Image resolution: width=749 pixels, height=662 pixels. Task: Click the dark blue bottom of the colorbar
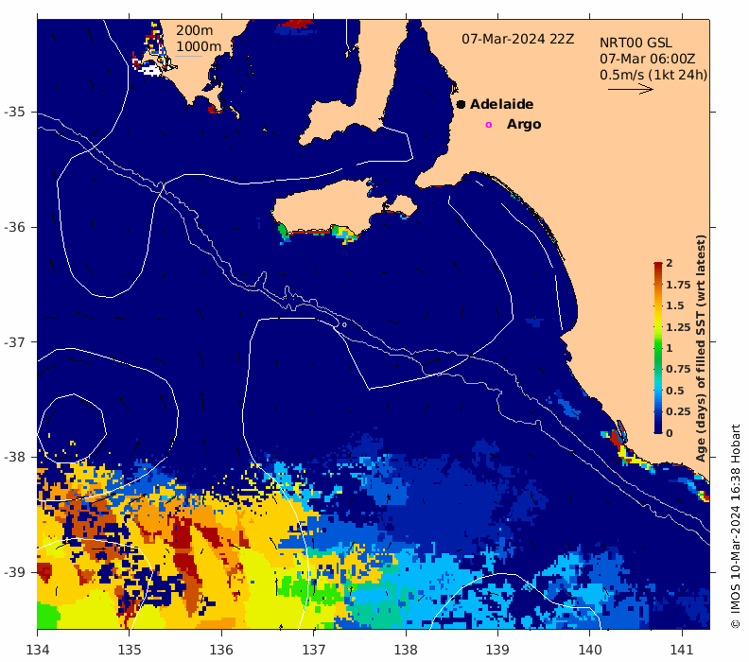[658, 429]
